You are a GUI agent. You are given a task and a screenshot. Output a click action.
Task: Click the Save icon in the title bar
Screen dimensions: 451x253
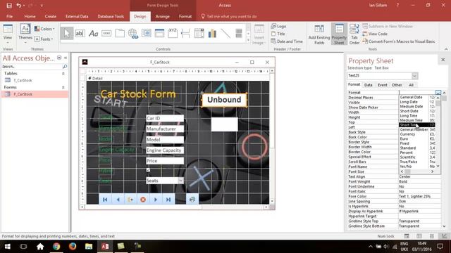click(9, 6)
